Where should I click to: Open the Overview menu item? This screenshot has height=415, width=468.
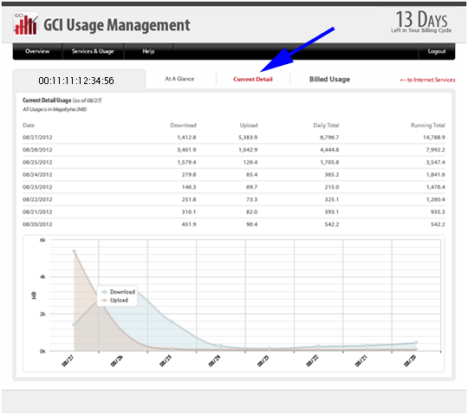coord(37,51)
